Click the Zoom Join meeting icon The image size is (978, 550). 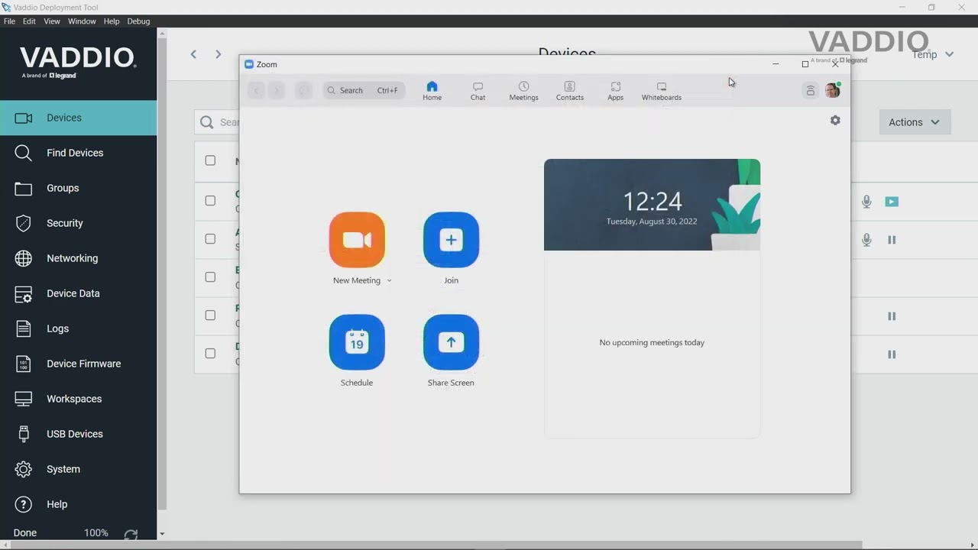click(451, 240)
